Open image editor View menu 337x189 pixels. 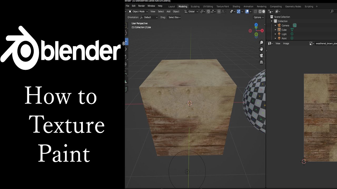pyautogui.click(x=278, y=43)
